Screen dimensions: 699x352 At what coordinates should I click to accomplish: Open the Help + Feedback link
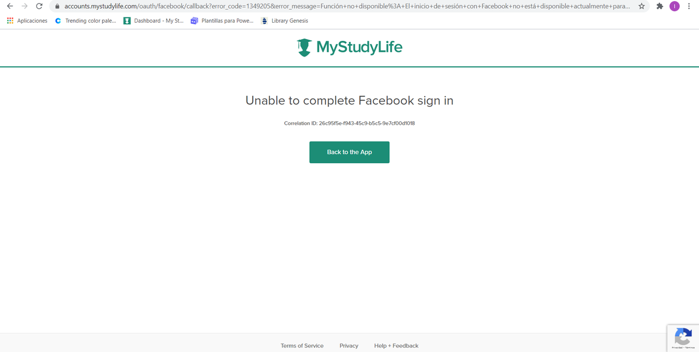[396, 346]
